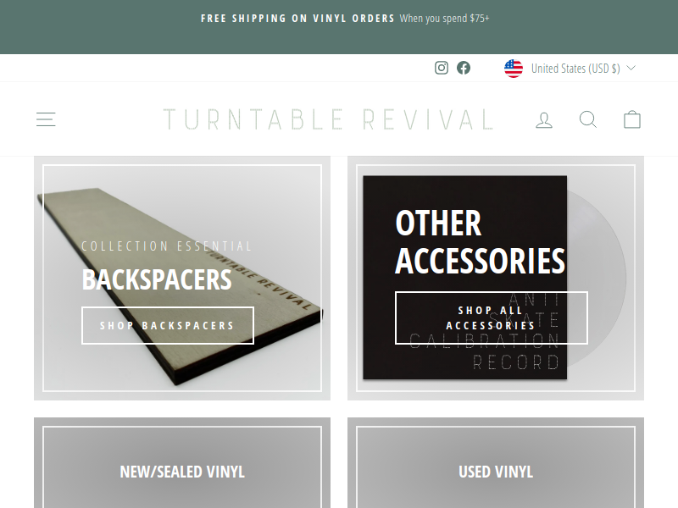
Task: Click the Other Accessories heading
Action: 480,242
